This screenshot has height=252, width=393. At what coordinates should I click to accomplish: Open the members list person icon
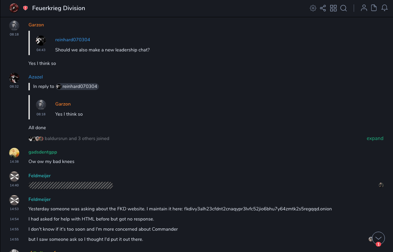click(364, 8)
